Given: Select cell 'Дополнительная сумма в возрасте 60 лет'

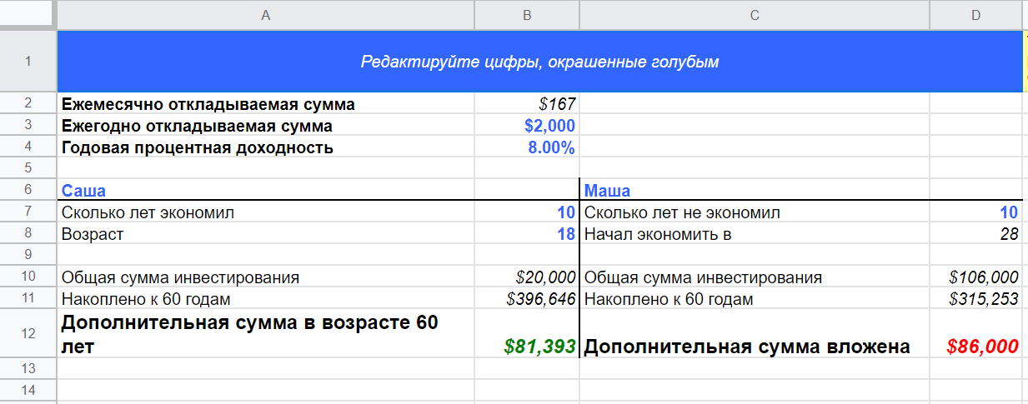Looking at the screenshot, I should tap(266, 334).
